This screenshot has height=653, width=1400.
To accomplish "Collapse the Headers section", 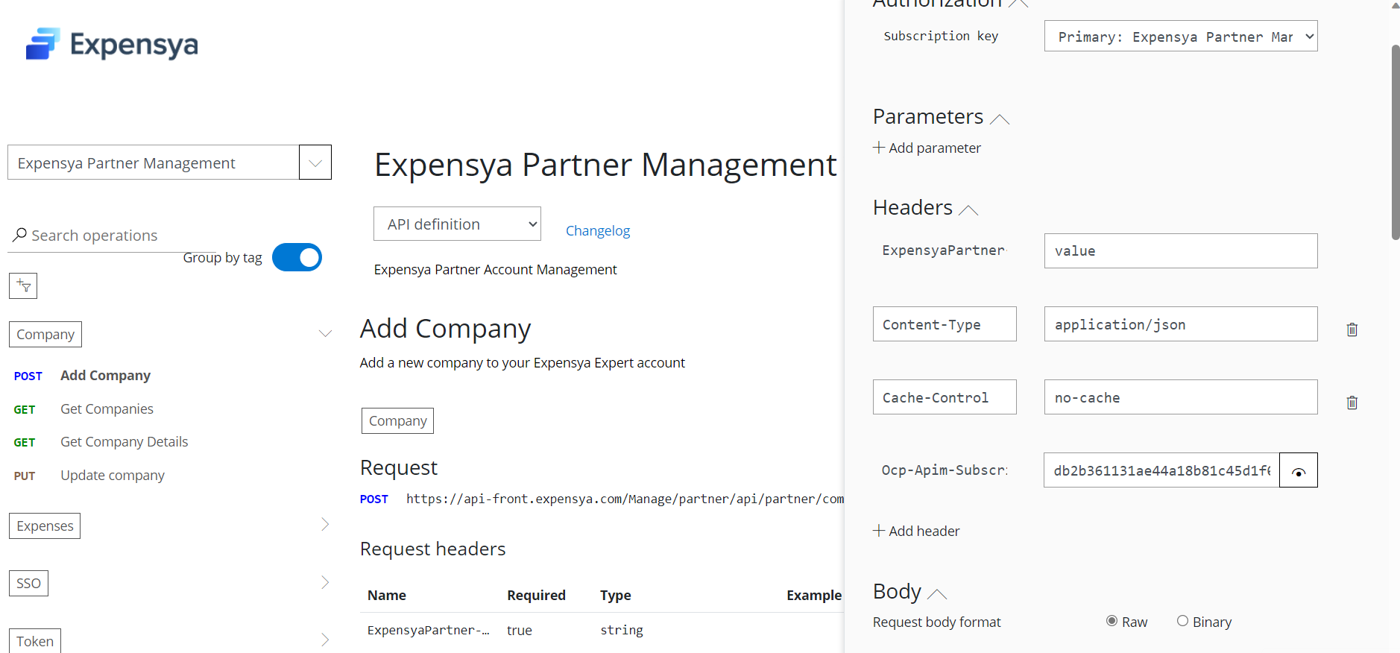I will pos(968,209).
